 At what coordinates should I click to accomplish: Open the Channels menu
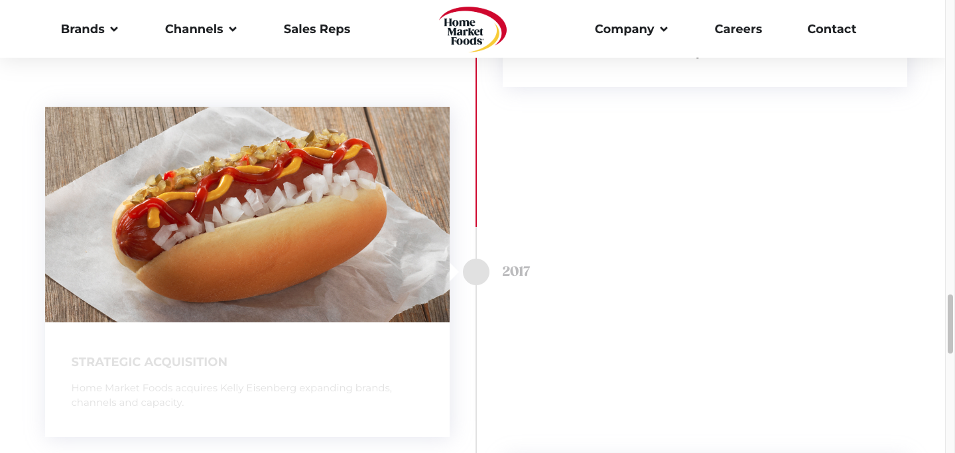pyautogui.click(x=201, y=29)
